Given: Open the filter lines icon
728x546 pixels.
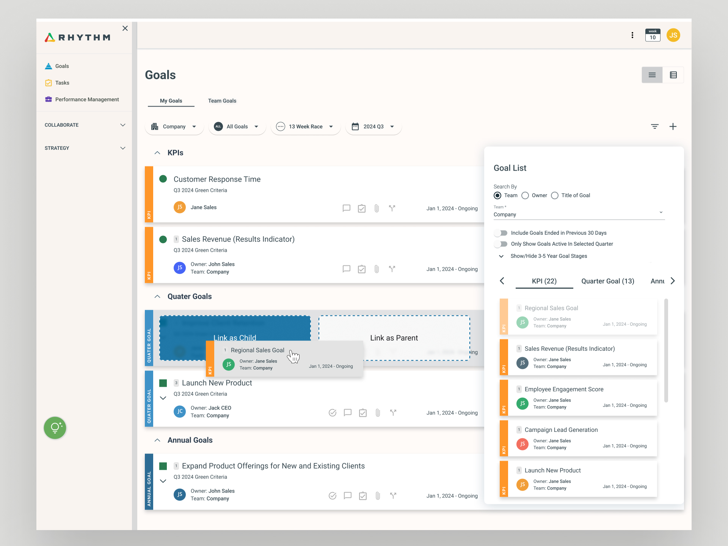Looking at the screenshot, I should tap(655, 127).
